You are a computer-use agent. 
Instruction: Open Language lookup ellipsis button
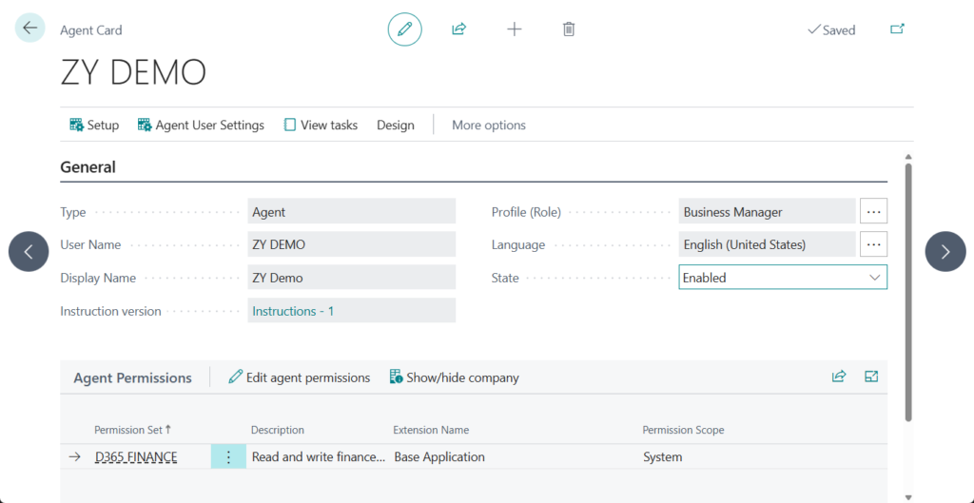(x=873, y=244)
